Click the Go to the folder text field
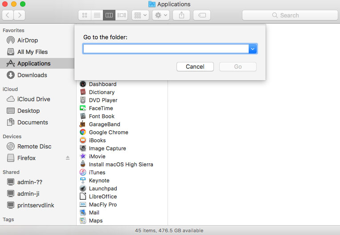This screenshot has width=340, height=235. 166,49
